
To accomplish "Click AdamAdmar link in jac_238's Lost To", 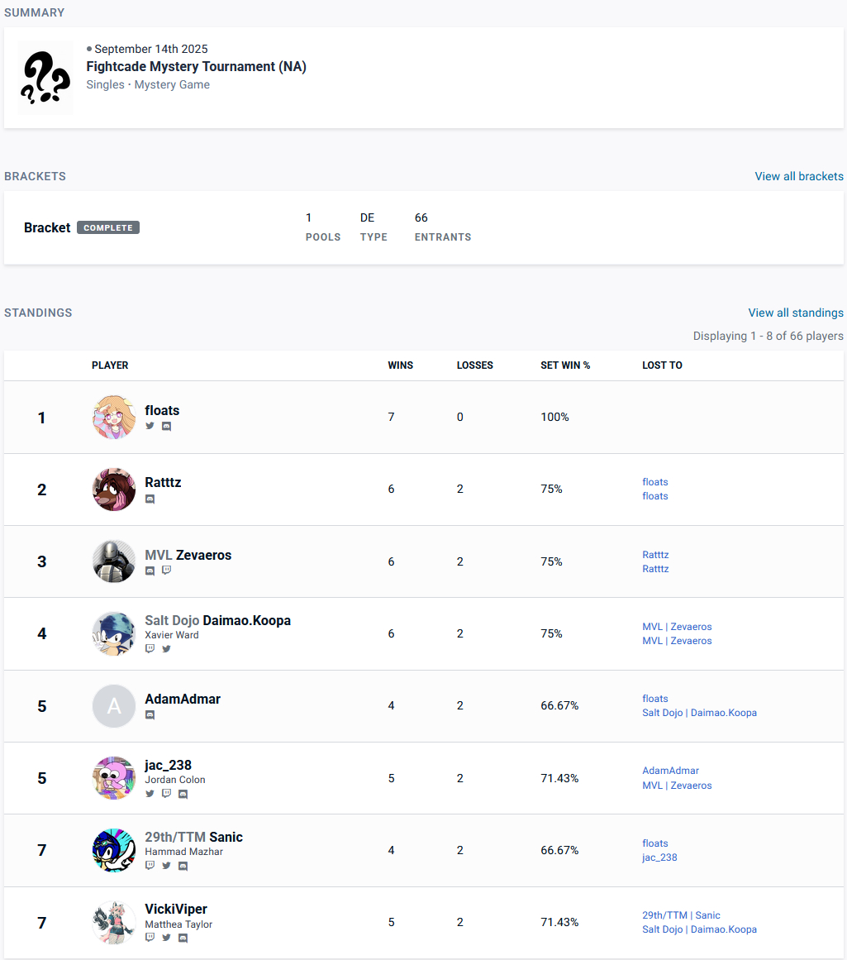I will [670, 771].
